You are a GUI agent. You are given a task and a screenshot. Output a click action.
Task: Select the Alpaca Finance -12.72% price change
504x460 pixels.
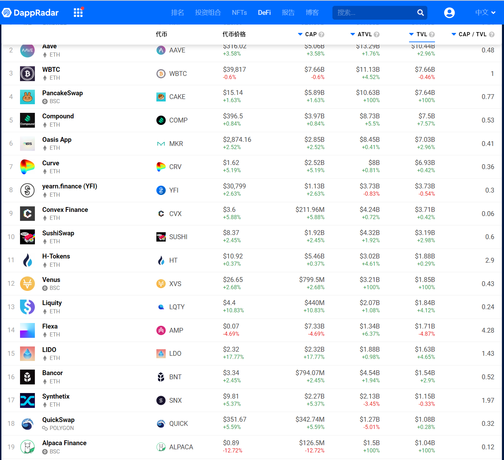[x=233, y=451]
